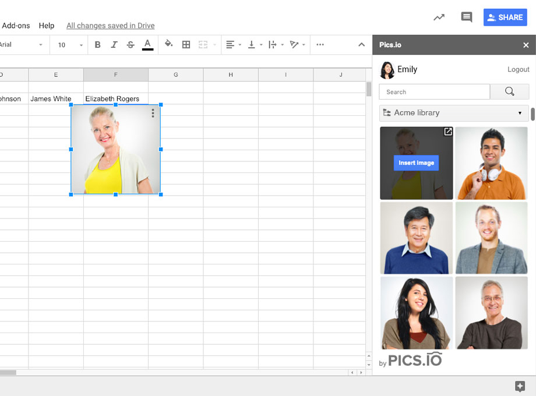The height and width of the screenshot is (396, 536).
Task: Open the Help menu
Action: 47,26
